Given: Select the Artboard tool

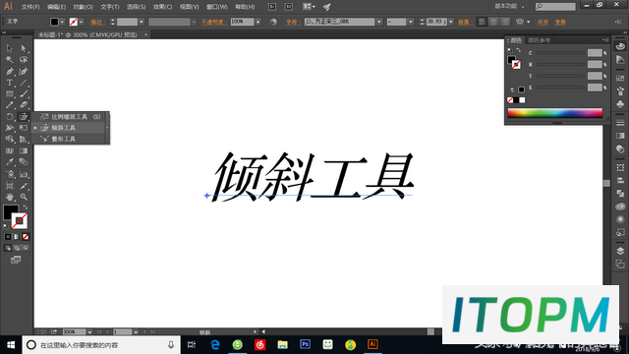Looking at the screenshot, I should (x=10, y=186).
